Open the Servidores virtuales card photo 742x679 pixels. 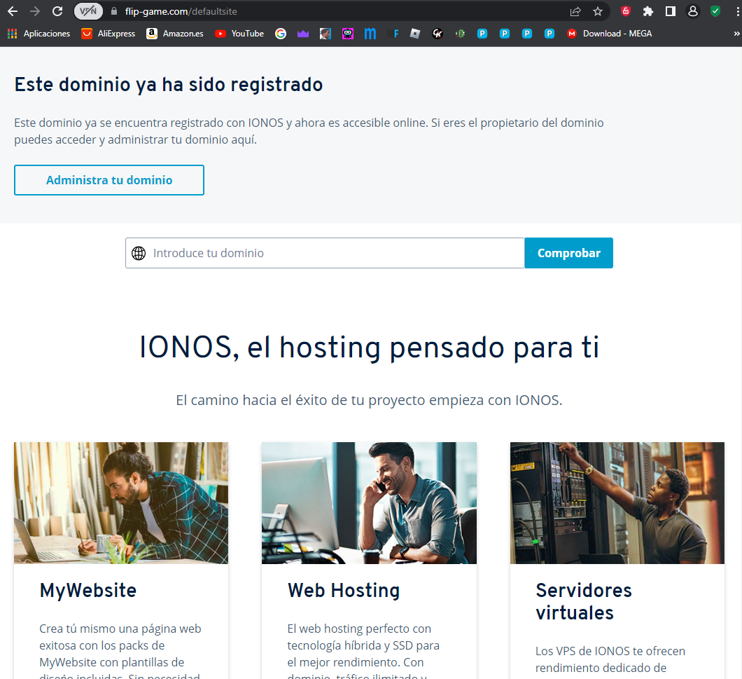[x=617, y=503]
